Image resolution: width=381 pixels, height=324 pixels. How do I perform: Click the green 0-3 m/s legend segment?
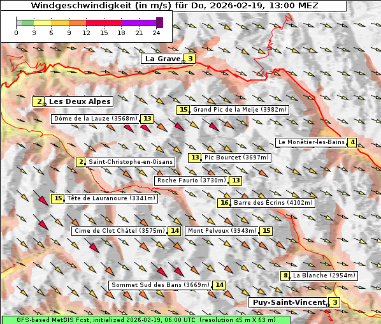point(27,23)
